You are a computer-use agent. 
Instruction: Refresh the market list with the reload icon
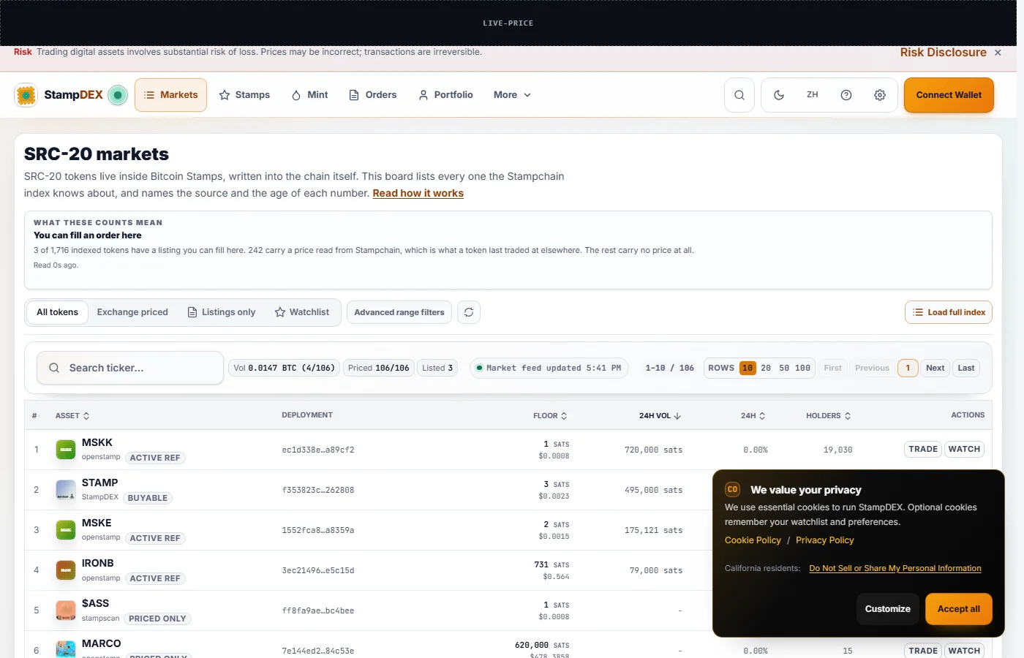click(469, 312)
